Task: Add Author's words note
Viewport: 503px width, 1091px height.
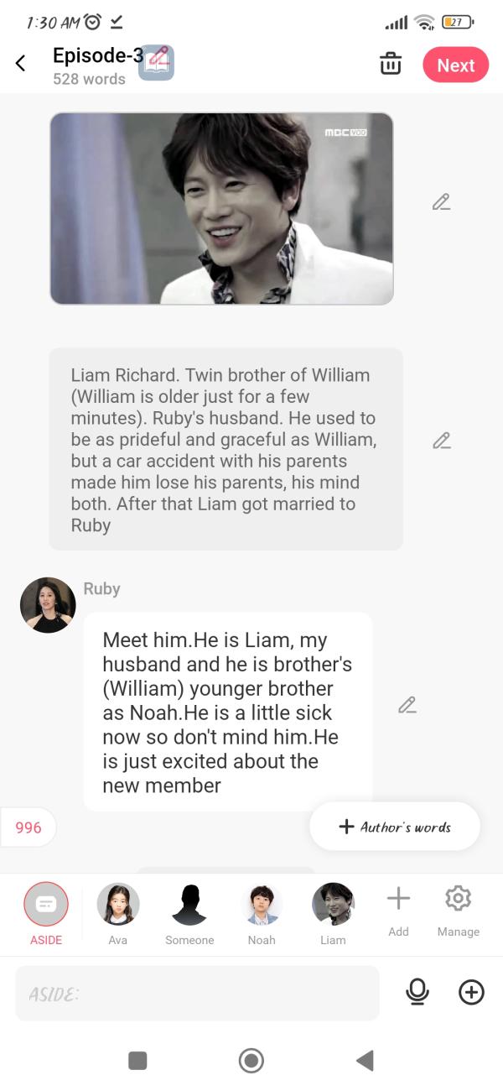Action: click(395, 827)
